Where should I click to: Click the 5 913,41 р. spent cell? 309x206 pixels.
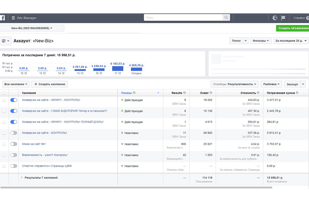click(274, 133)
